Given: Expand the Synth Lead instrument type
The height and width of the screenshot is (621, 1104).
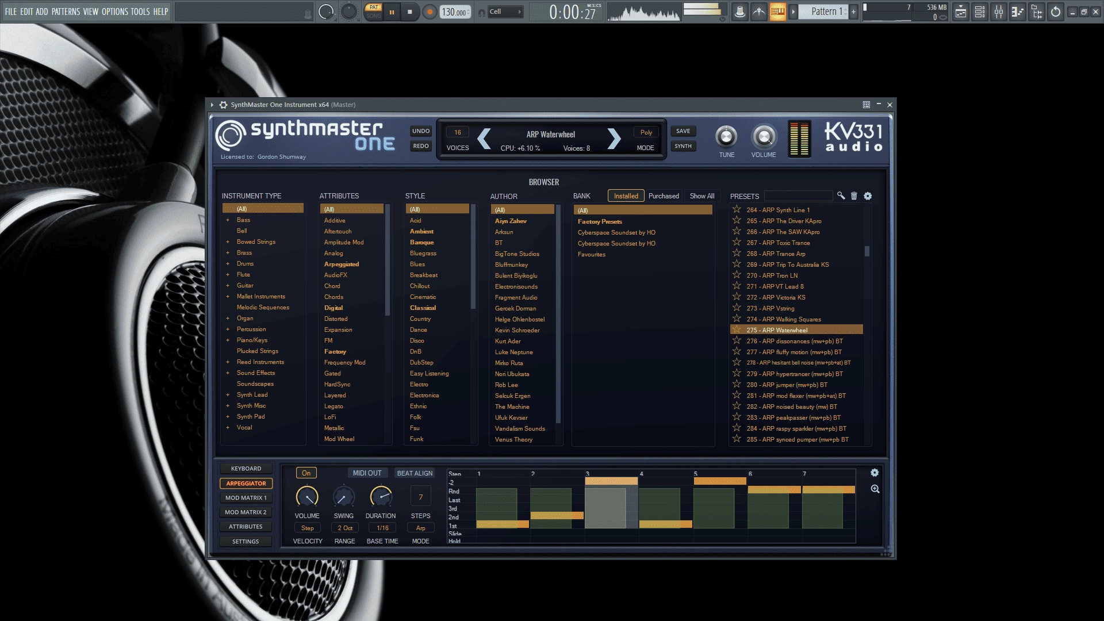Looking at the screenshot, I should (x=228, y=395).
